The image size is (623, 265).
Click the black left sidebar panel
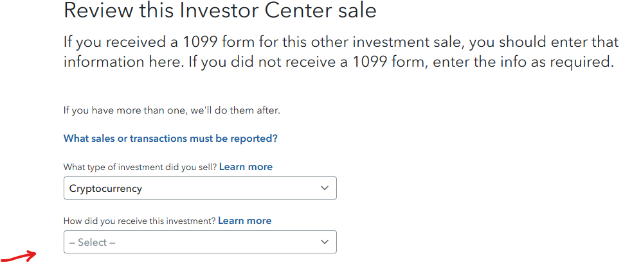click(x=28, y=128)
